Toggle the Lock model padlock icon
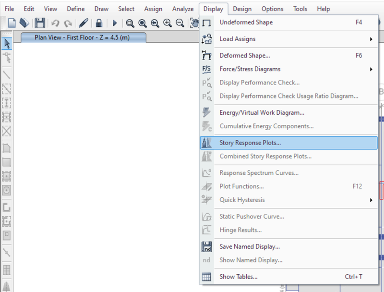This screenshot has height=292, width=384. click(99, 23)
